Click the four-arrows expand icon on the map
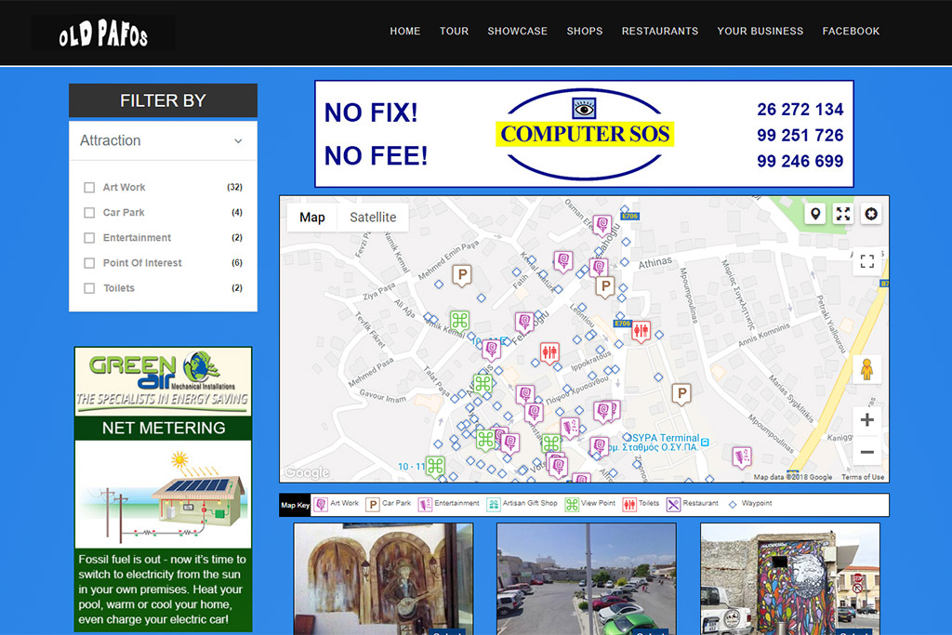The image size is (952, 635). [843, 214]
